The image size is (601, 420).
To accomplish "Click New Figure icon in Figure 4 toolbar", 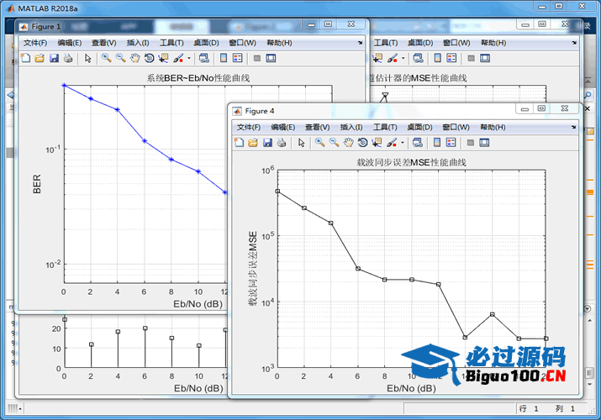I will [240, 143].
